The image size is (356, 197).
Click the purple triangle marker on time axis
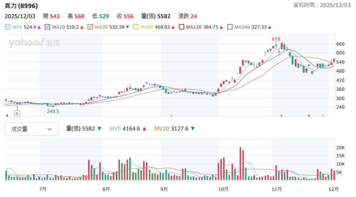(309, 115)
